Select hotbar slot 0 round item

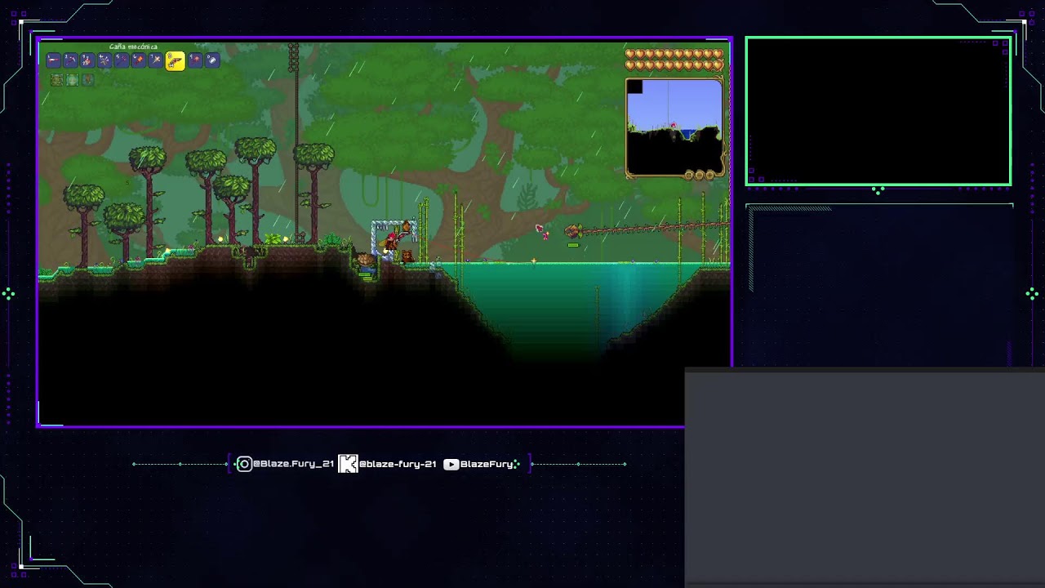point(212,60)
